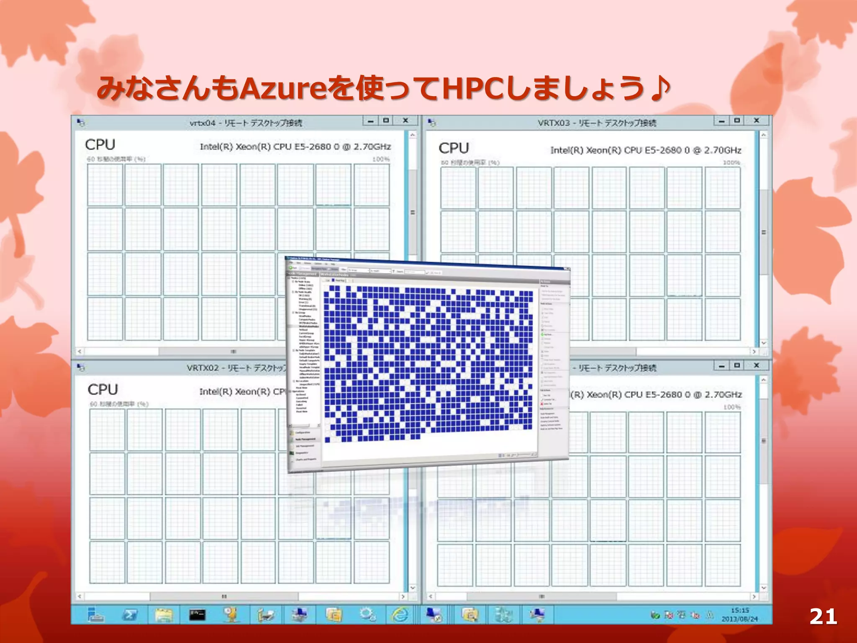Image resolution: width=857 pixels, height=643 pixels.
Task: Click the server towers taskbar icon
Action: [x=503, y=615]
